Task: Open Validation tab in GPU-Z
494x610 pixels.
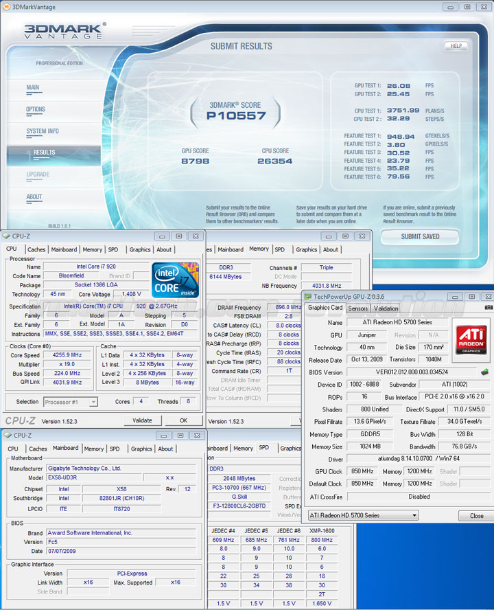Action: (386, 308)
